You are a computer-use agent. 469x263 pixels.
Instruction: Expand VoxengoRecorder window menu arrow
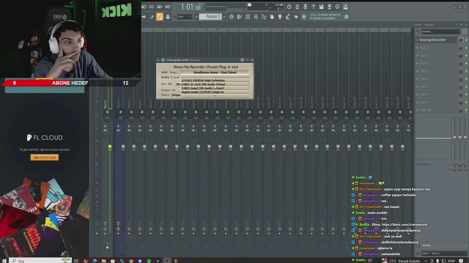158,60
